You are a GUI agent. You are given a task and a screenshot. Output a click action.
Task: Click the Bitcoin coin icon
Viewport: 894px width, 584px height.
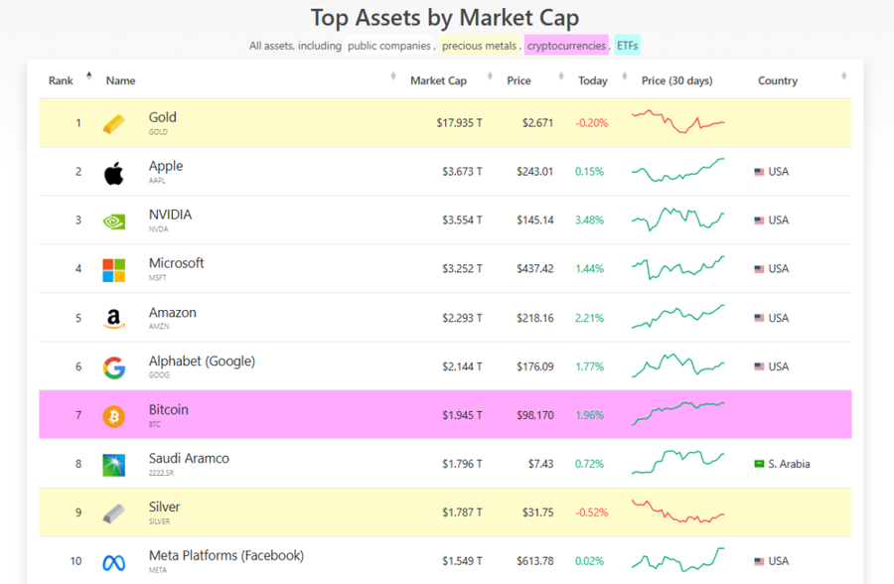click(113, 416)
